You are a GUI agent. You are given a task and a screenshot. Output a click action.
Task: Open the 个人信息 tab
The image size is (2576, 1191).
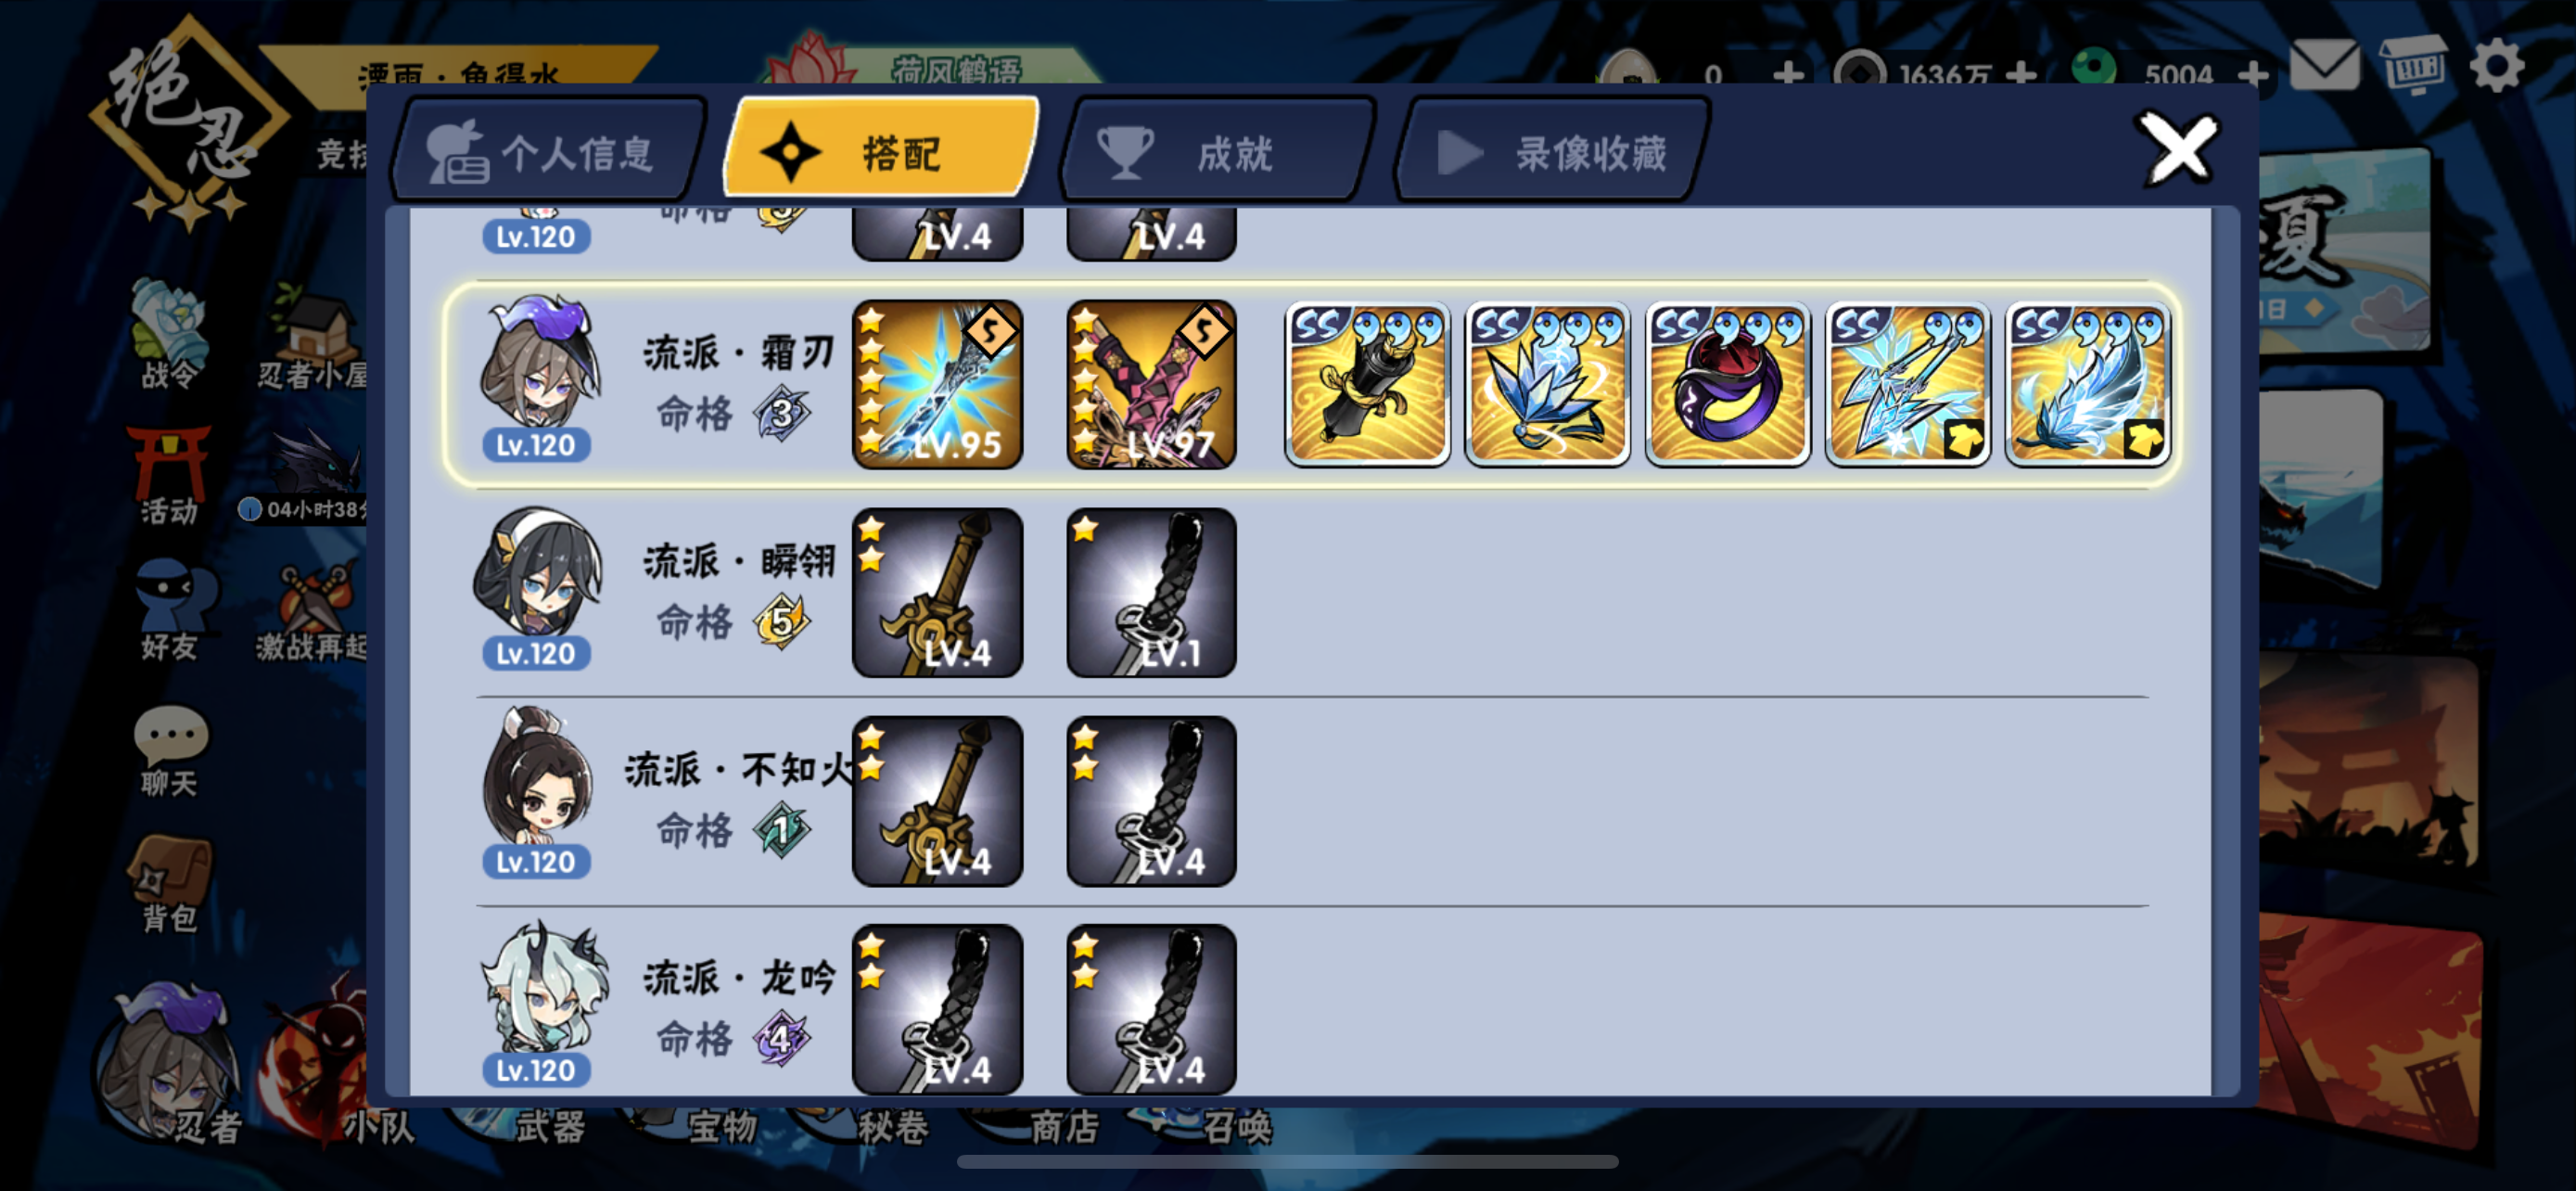click(548, 152)
